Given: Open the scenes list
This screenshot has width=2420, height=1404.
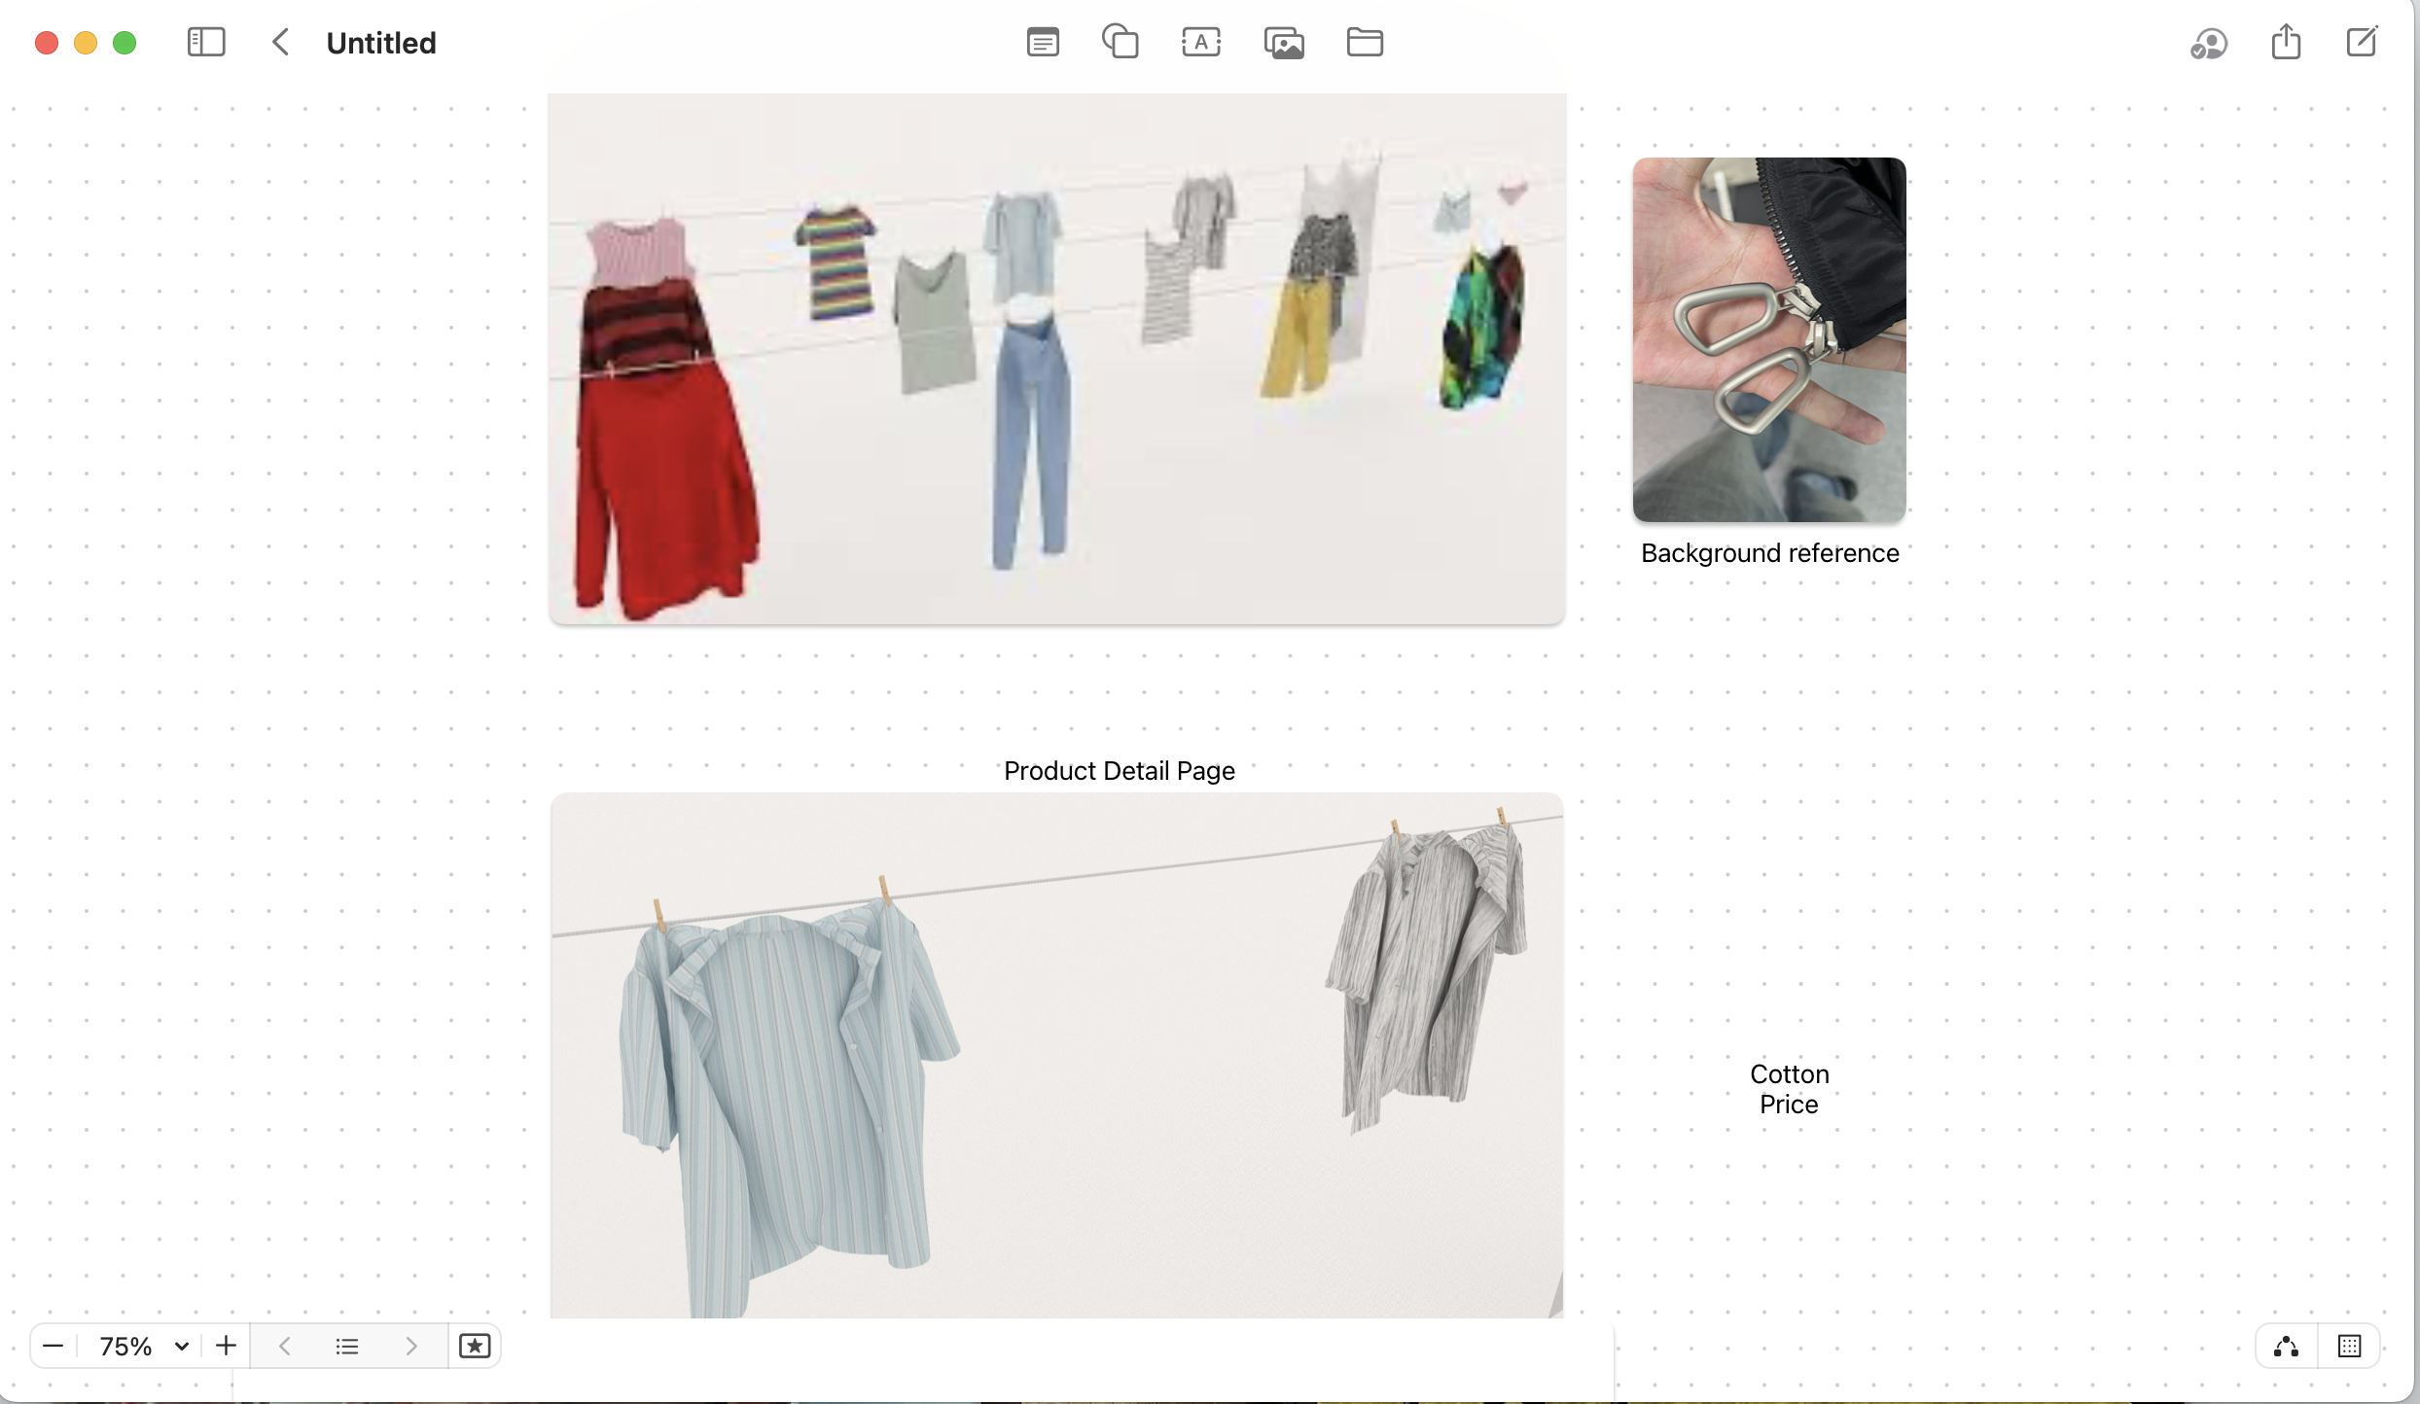Looking at the screenshot, I should 347,1346.
